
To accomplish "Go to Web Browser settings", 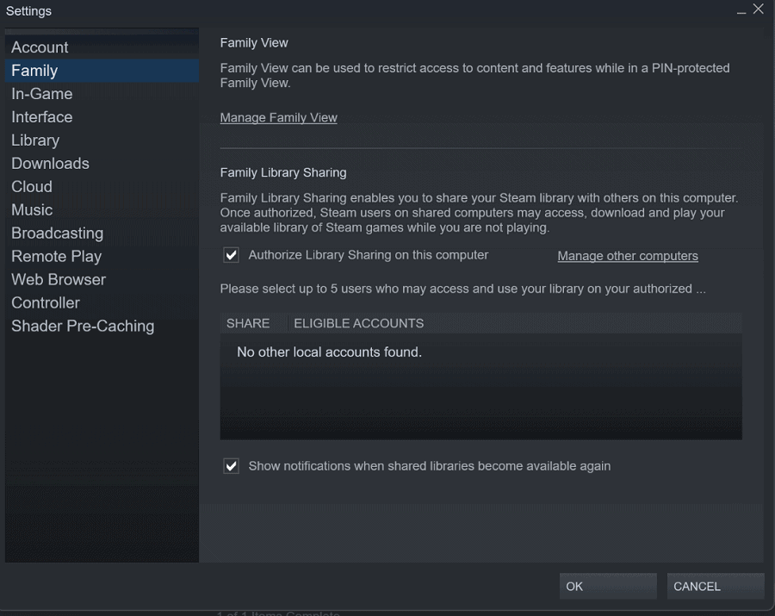I will 102,280.
